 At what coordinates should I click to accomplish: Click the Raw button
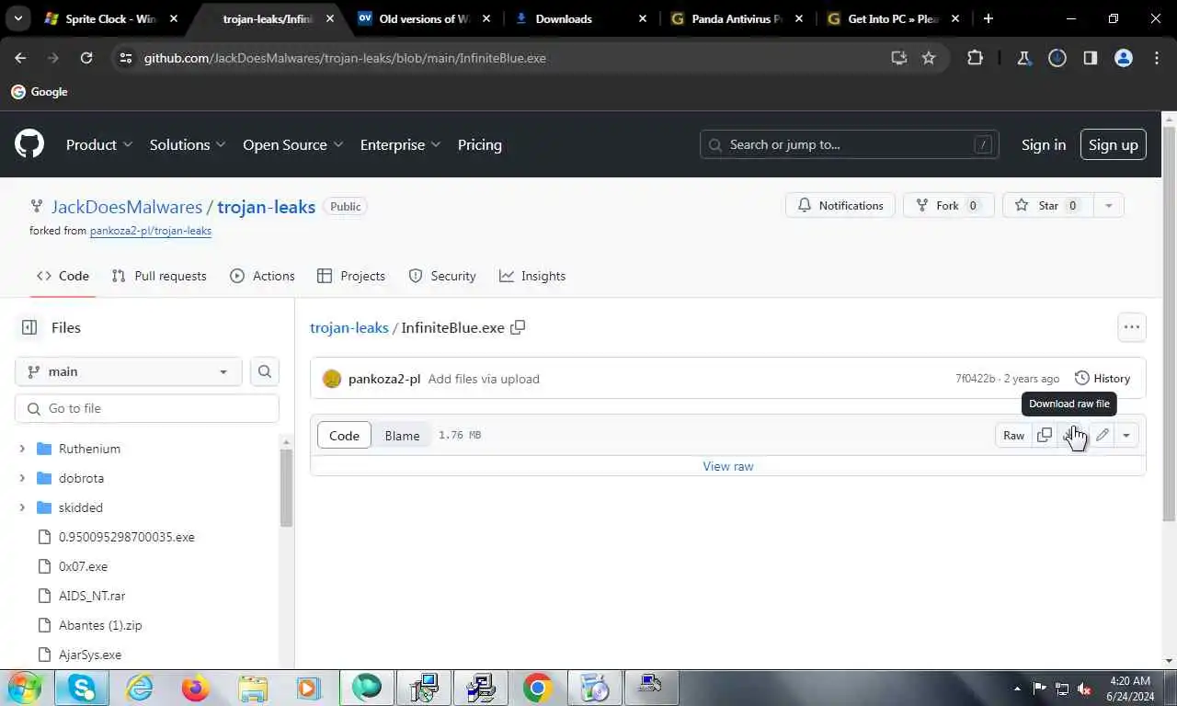tap(1013, 435)
